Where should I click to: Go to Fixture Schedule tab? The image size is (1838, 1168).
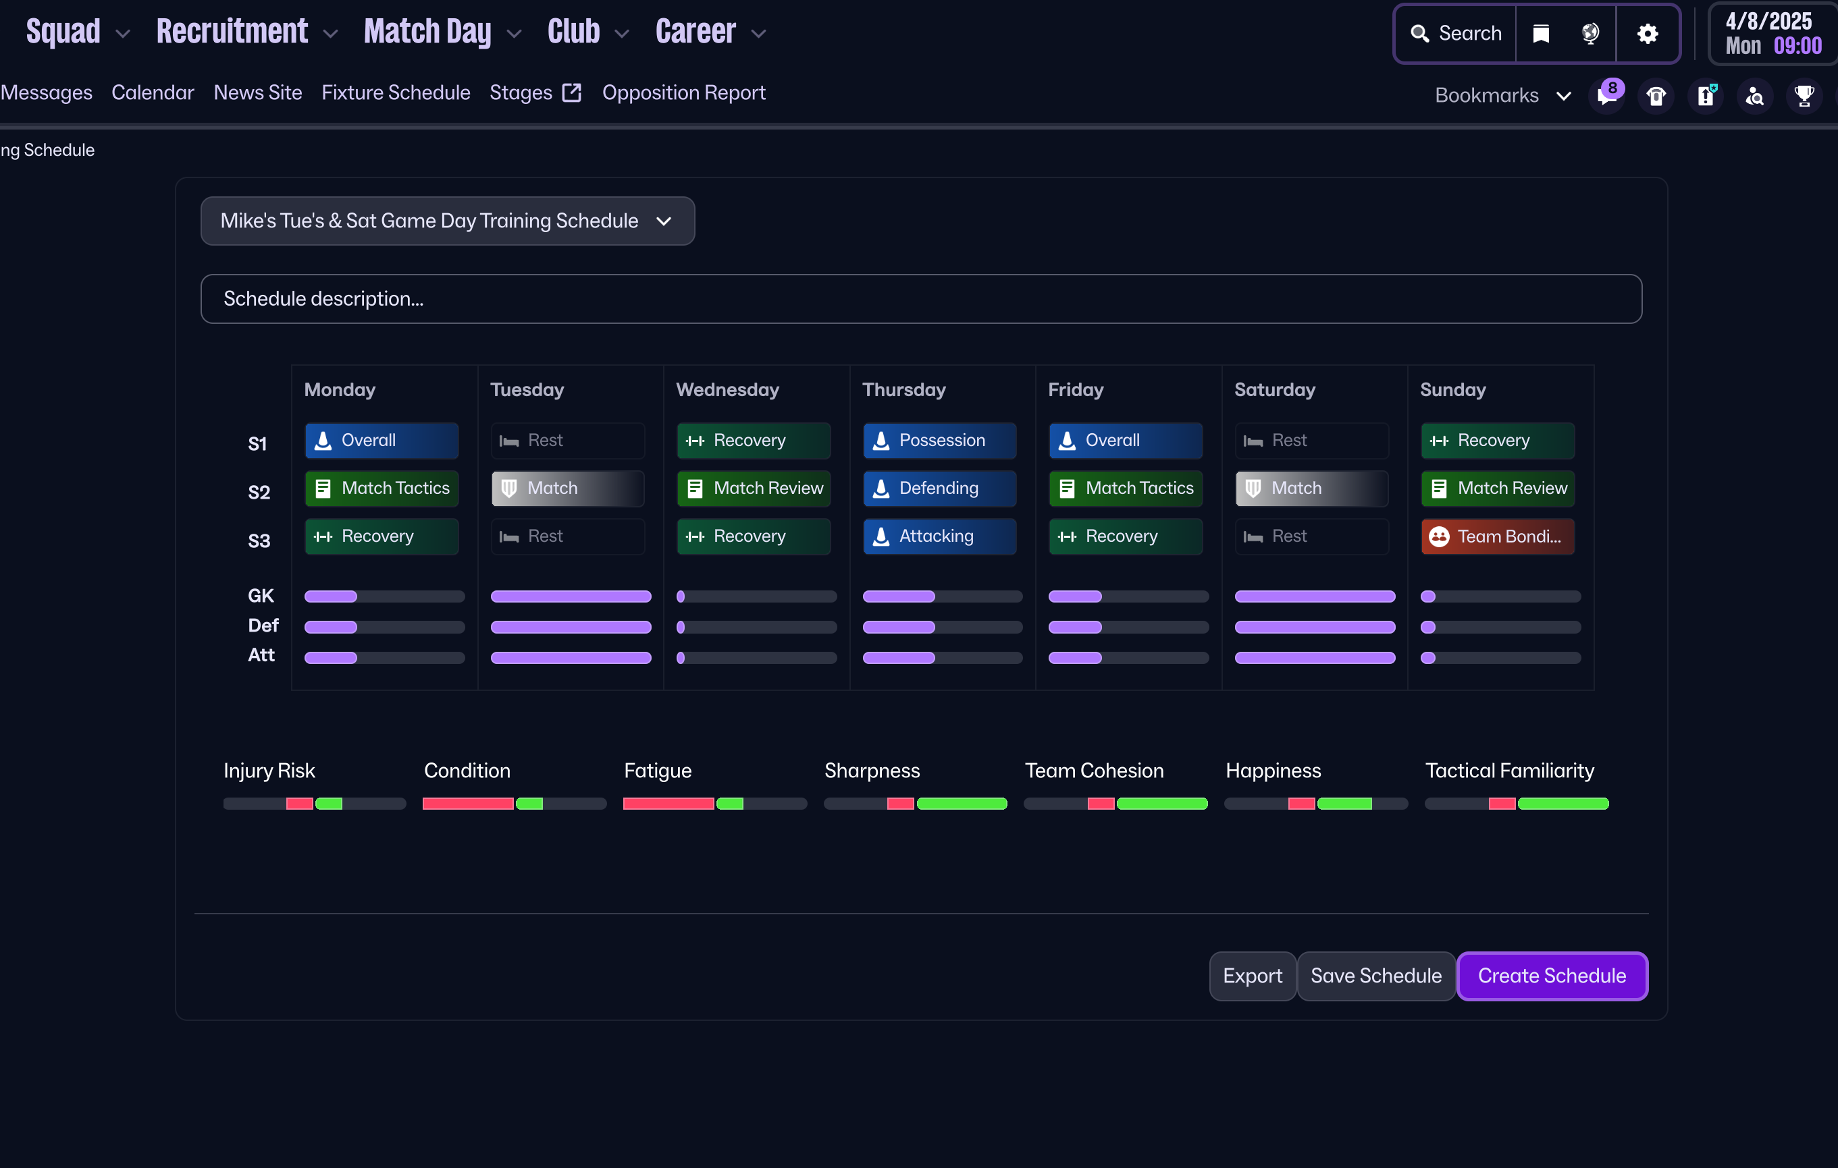click(396, 93)
